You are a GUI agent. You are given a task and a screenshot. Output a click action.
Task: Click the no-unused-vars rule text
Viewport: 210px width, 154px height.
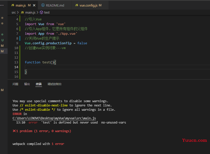pos(114,123)
